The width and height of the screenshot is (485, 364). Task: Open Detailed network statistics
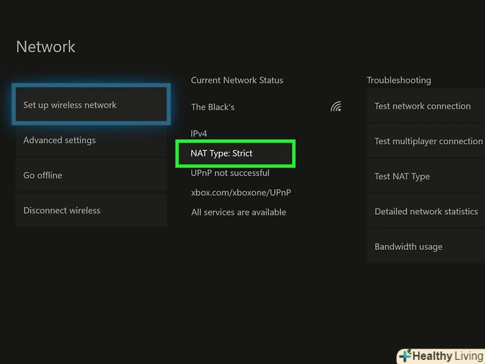[x=426, y=211]
